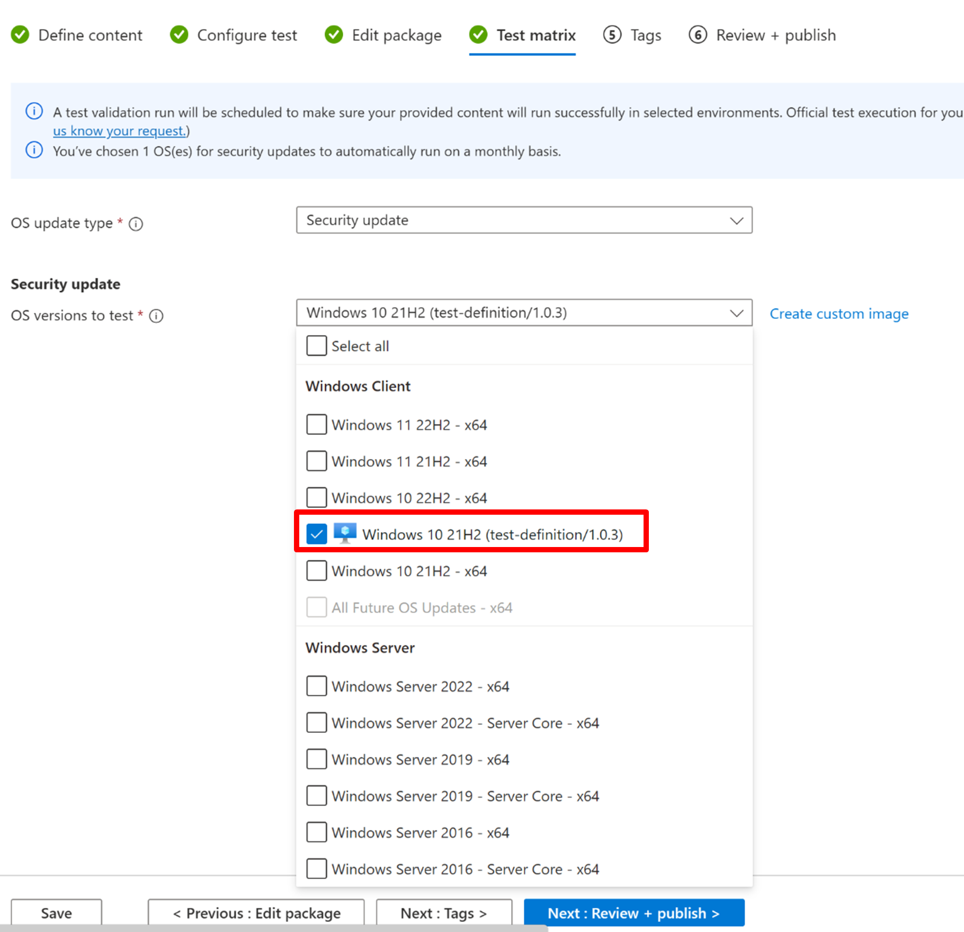The width and height of the screenshot is (964, 932).
Task: Click Next : Tags button
Action: 444,913
